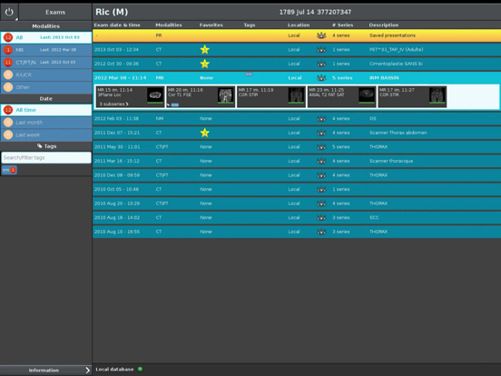This screenshot has height=376, width=501.
Task: Toggle favorite star on 2011 Dec 07 exam
Action: tap(205, 133)
